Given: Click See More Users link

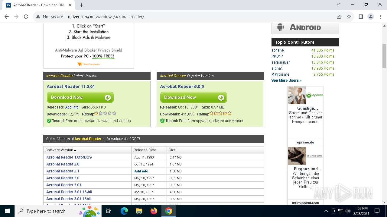Looking at the screenshot, I should pyautogui.click(x=286, y=80).
